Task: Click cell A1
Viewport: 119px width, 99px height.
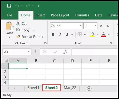Action: [x=18, y=66]
